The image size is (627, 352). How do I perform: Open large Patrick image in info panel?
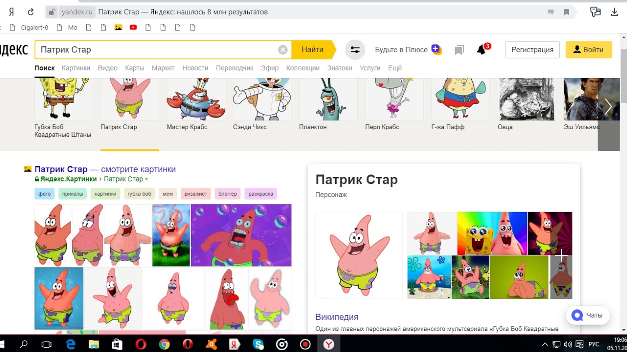(x=359, y=255)
